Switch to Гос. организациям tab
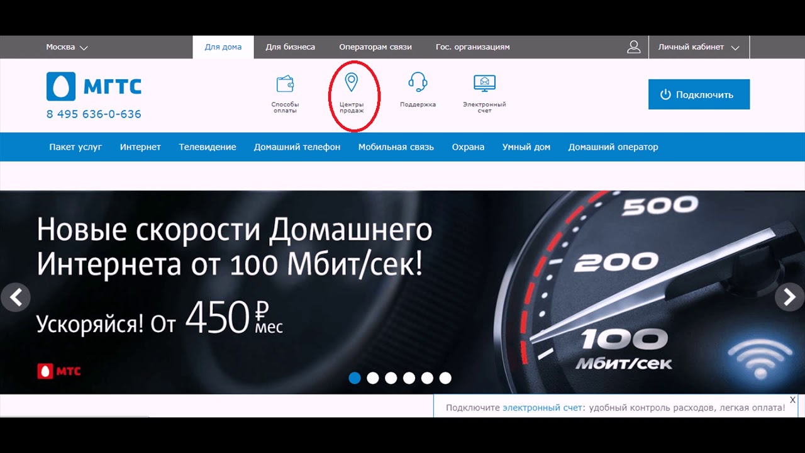Screen dimensions: 805x453 pos(473,47)
